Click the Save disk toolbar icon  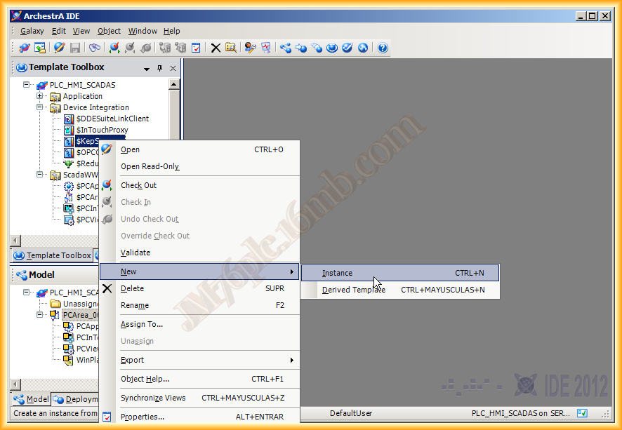click(x=75, y=48)
